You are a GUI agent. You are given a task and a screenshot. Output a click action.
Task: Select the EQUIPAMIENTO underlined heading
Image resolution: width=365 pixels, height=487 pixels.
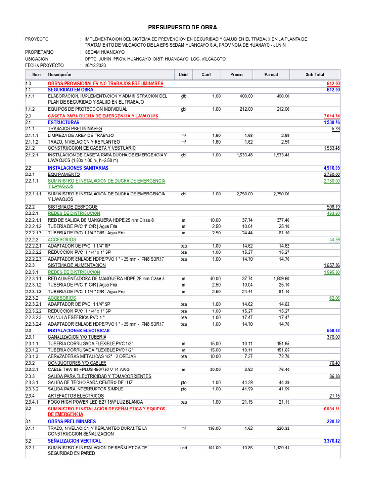coord(64,175)
